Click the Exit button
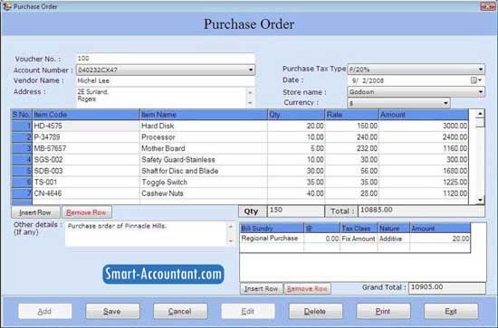The height and width of the screenshot is (328, 498). pyautogui.click(x=451, y=311)
